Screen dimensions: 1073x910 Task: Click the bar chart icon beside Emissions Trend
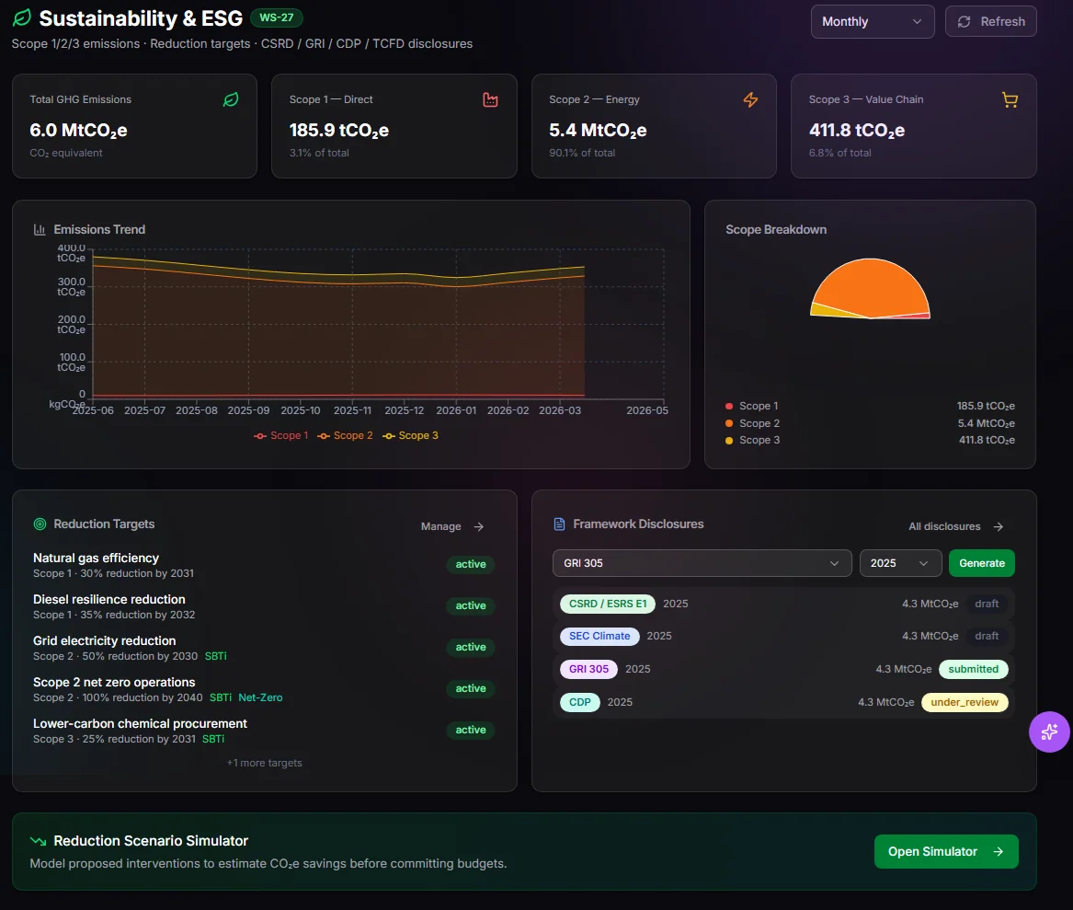click(40, 229)
